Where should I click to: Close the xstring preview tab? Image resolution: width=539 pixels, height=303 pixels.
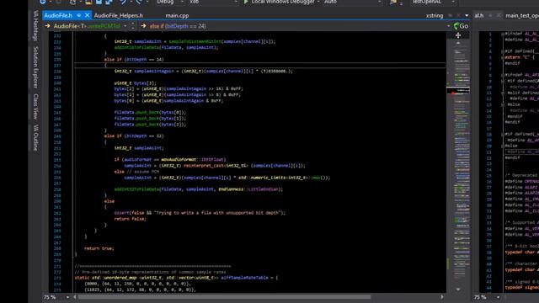tap(458, 15)
